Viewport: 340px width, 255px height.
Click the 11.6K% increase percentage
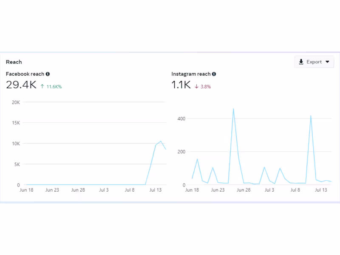[x=54, y=87]
